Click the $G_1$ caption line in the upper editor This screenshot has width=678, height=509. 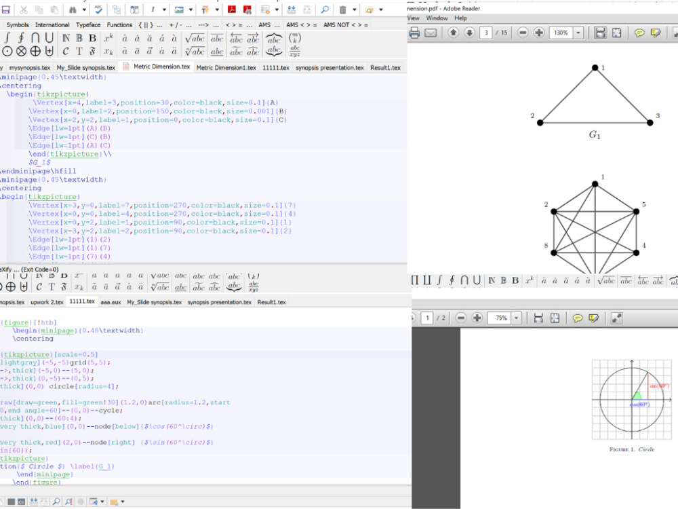pos(39,162)
